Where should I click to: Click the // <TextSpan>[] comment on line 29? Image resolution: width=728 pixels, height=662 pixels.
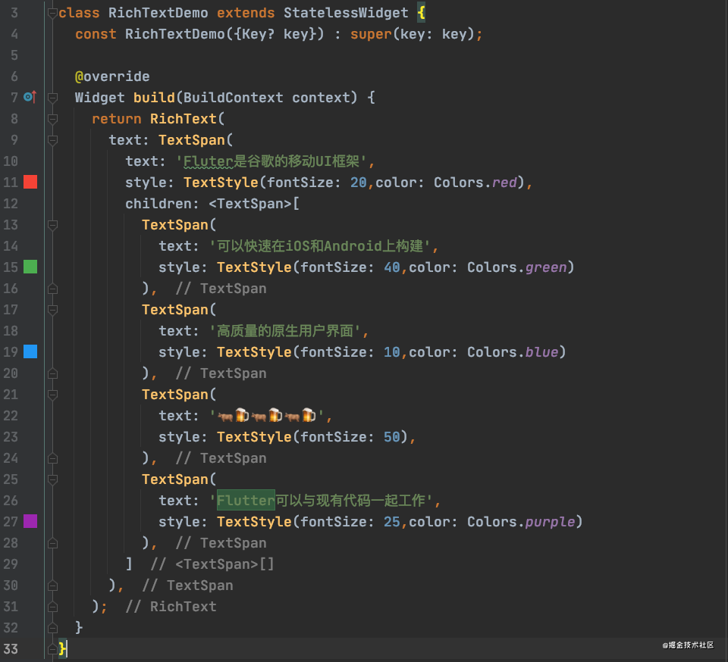point(212,564)
